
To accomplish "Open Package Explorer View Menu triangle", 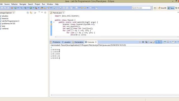I will [x=39, y=12].
